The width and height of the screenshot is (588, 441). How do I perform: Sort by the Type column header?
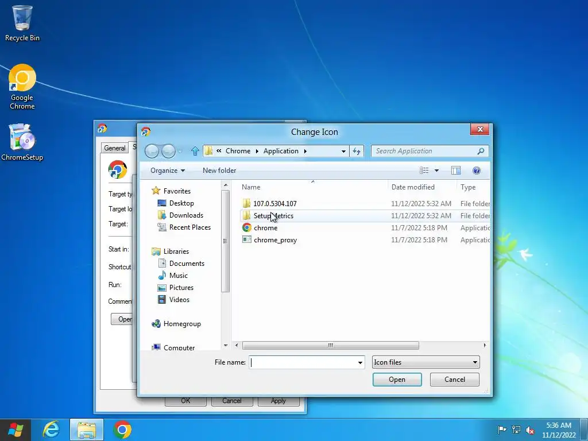point(468,187)
